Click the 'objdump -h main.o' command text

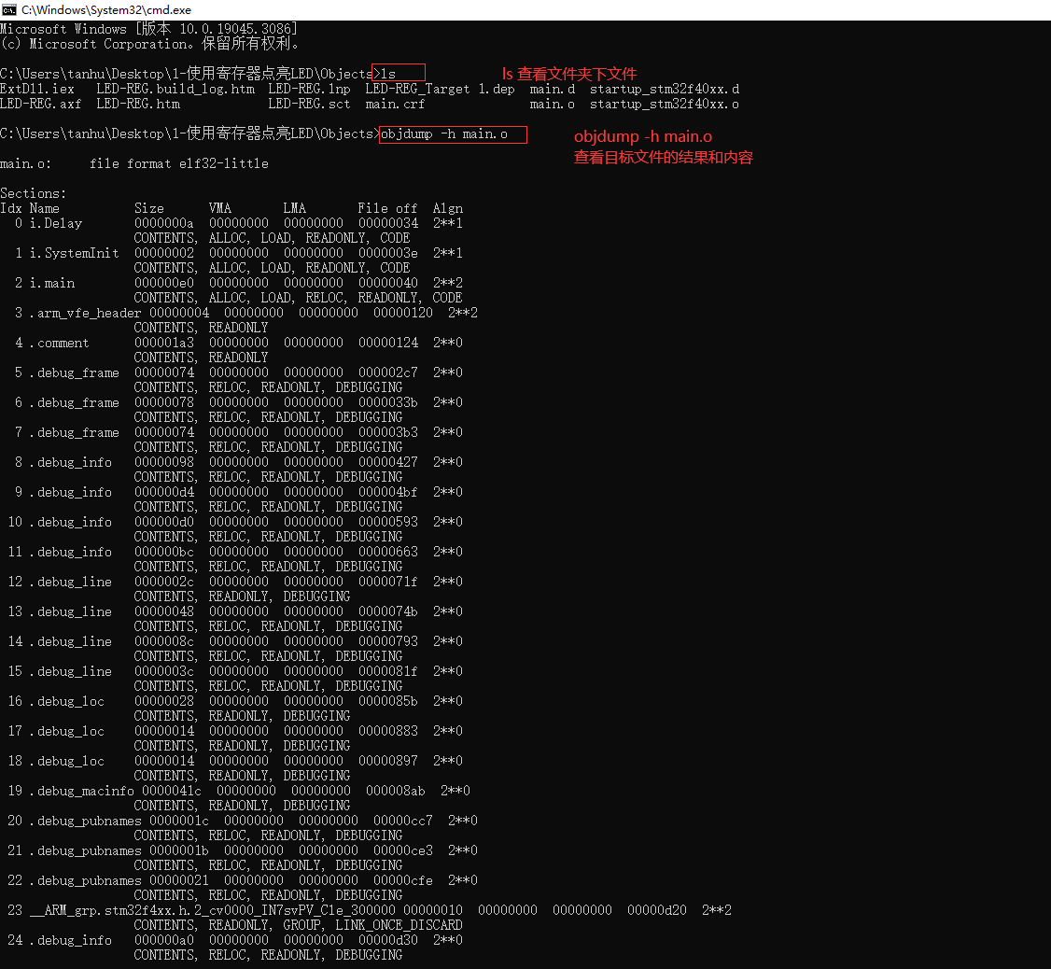(444, 134)
